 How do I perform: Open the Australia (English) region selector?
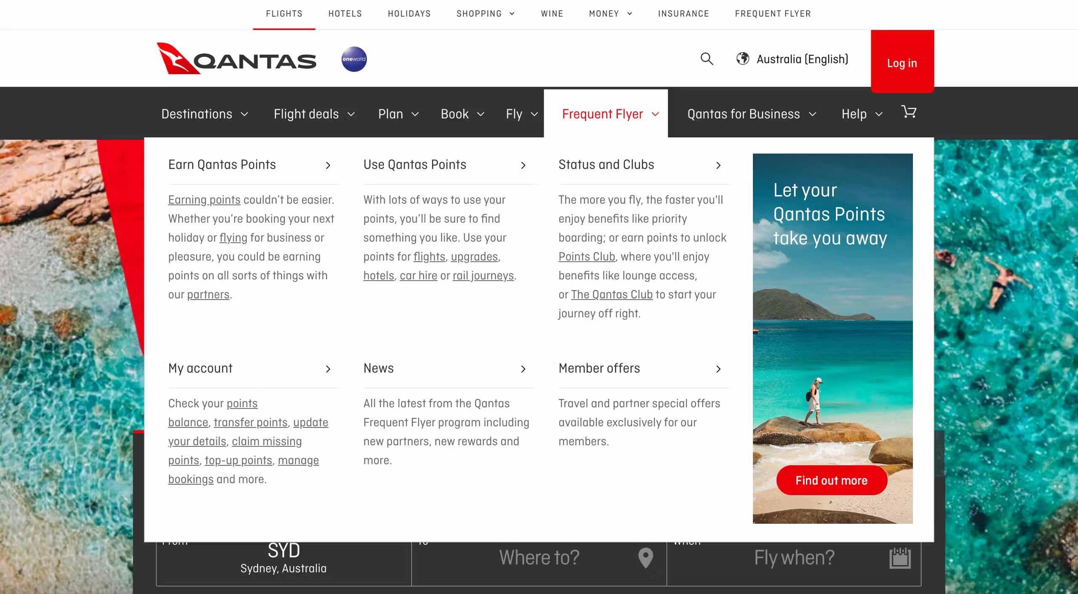pyautogui.click(x=792, y=59)
